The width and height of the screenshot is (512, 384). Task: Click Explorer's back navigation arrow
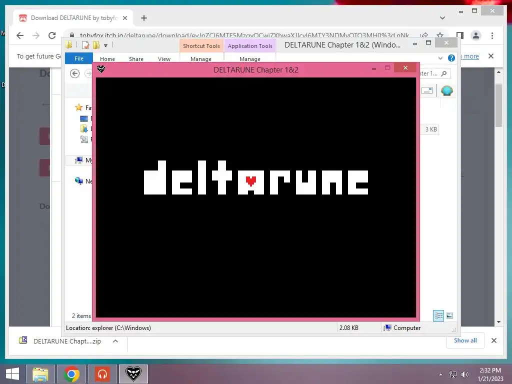(75, 73)
